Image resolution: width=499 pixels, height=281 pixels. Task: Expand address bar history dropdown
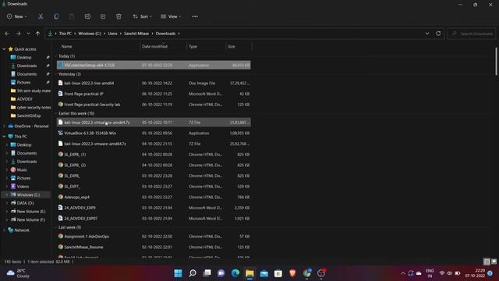pos(427,34)
